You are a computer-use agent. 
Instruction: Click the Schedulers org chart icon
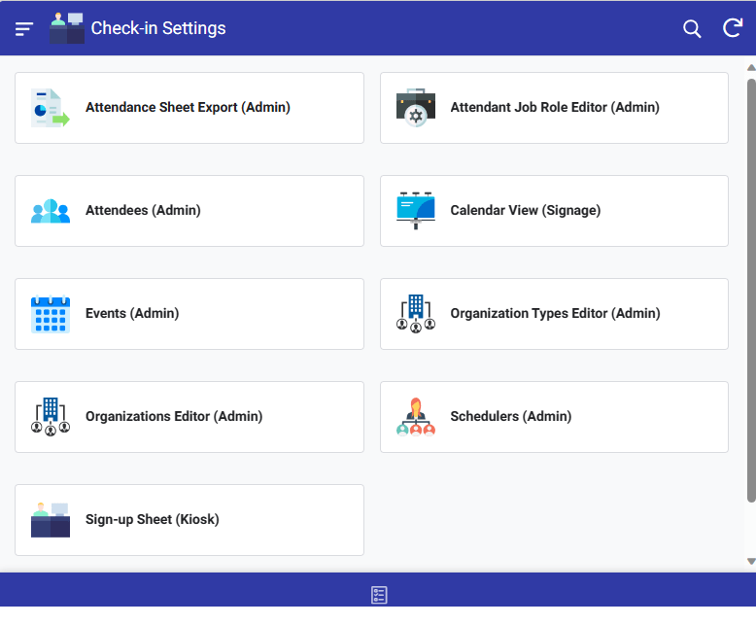(x=416, y=417)
